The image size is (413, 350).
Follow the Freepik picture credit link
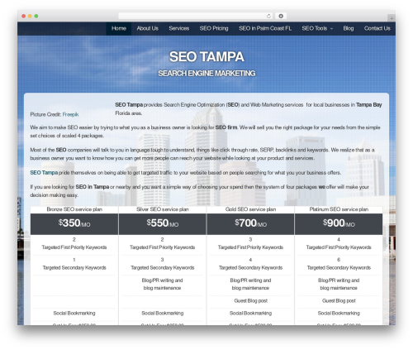click(x=70, y=114)
